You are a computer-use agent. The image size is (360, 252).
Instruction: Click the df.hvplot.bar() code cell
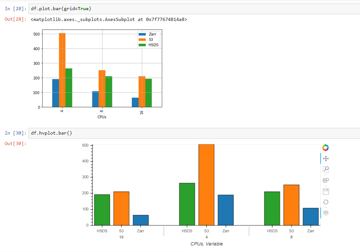coord(51,133)
